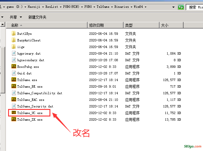203x151 pixels.
Task: Select the folder name EasyAntiCheat
Action: 29,40
